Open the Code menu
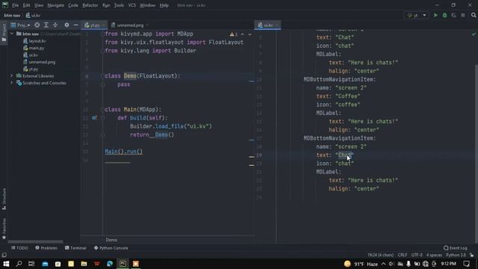 (x=73, y=5)
